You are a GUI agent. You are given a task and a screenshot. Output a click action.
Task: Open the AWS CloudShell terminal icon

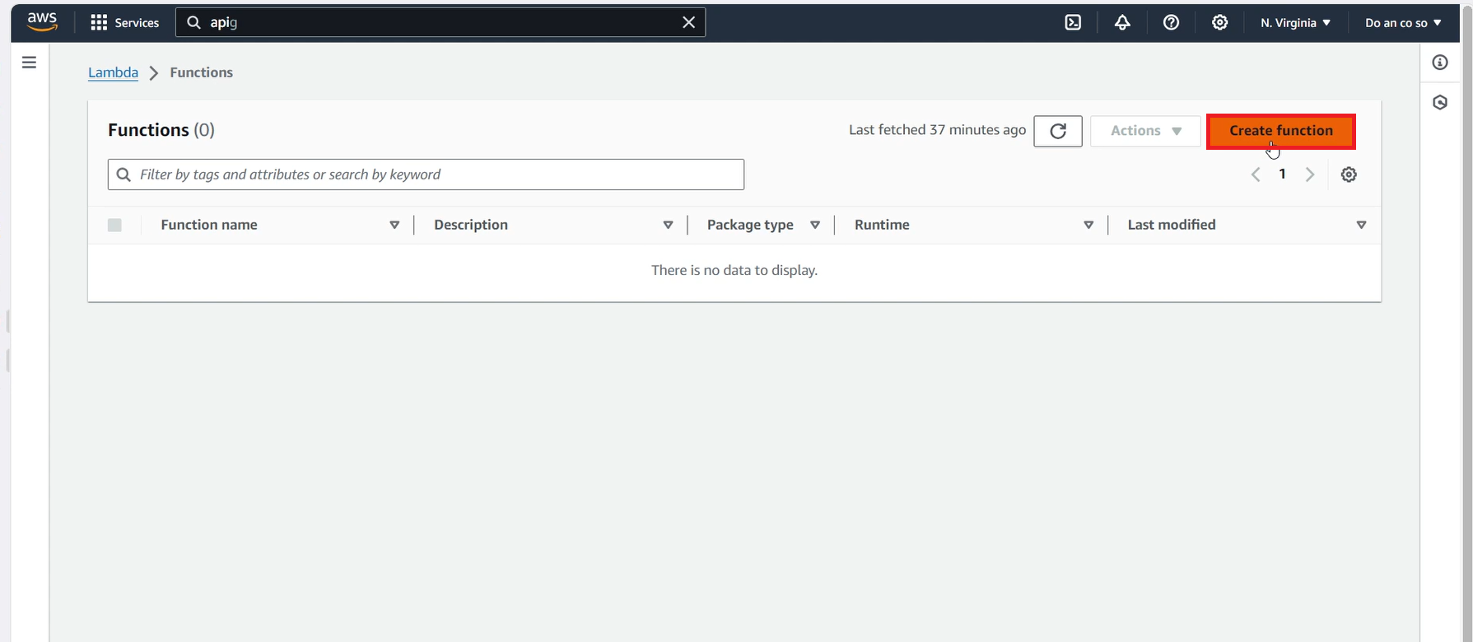coord(1073,22)
